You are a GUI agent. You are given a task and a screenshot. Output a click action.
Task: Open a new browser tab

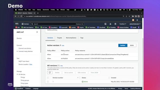tap(38, 13)
